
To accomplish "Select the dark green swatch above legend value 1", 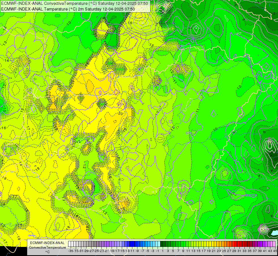I will (162, 244).
